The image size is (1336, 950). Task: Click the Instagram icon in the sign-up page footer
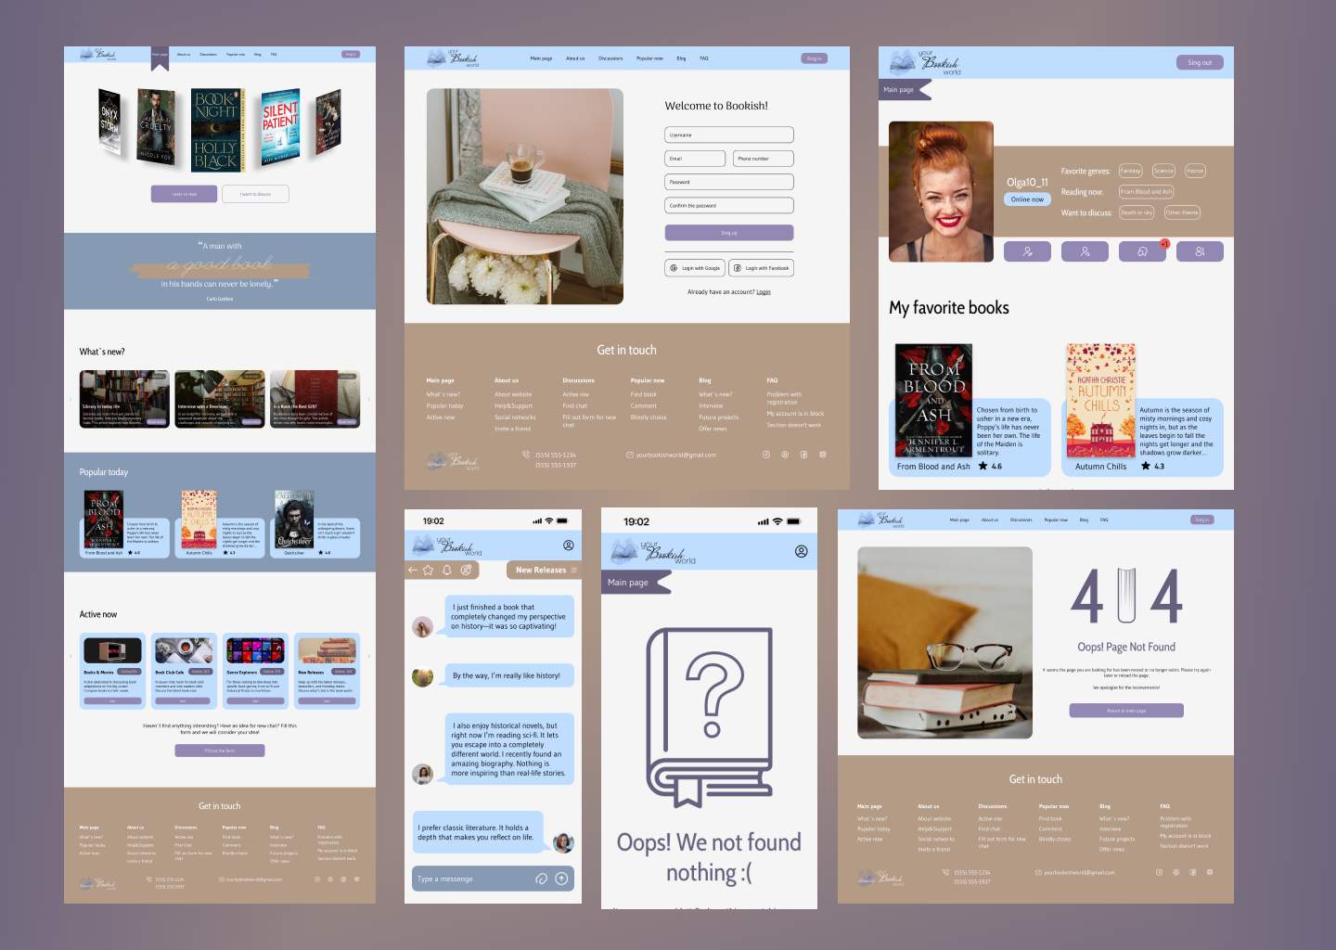coord(766,455)
